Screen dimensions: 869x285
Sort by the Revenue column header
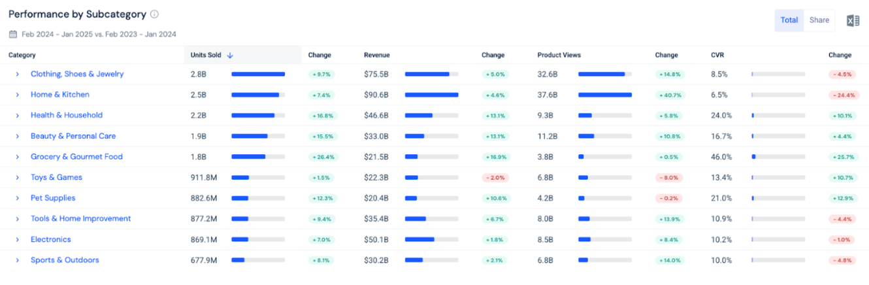coord(376,56)
